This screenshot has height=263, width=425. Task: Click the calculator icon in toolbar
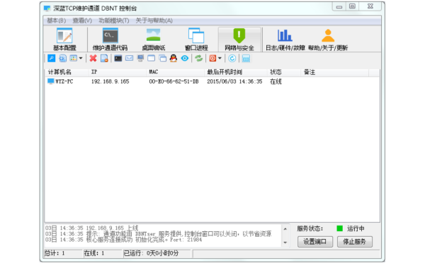[246, 58]
